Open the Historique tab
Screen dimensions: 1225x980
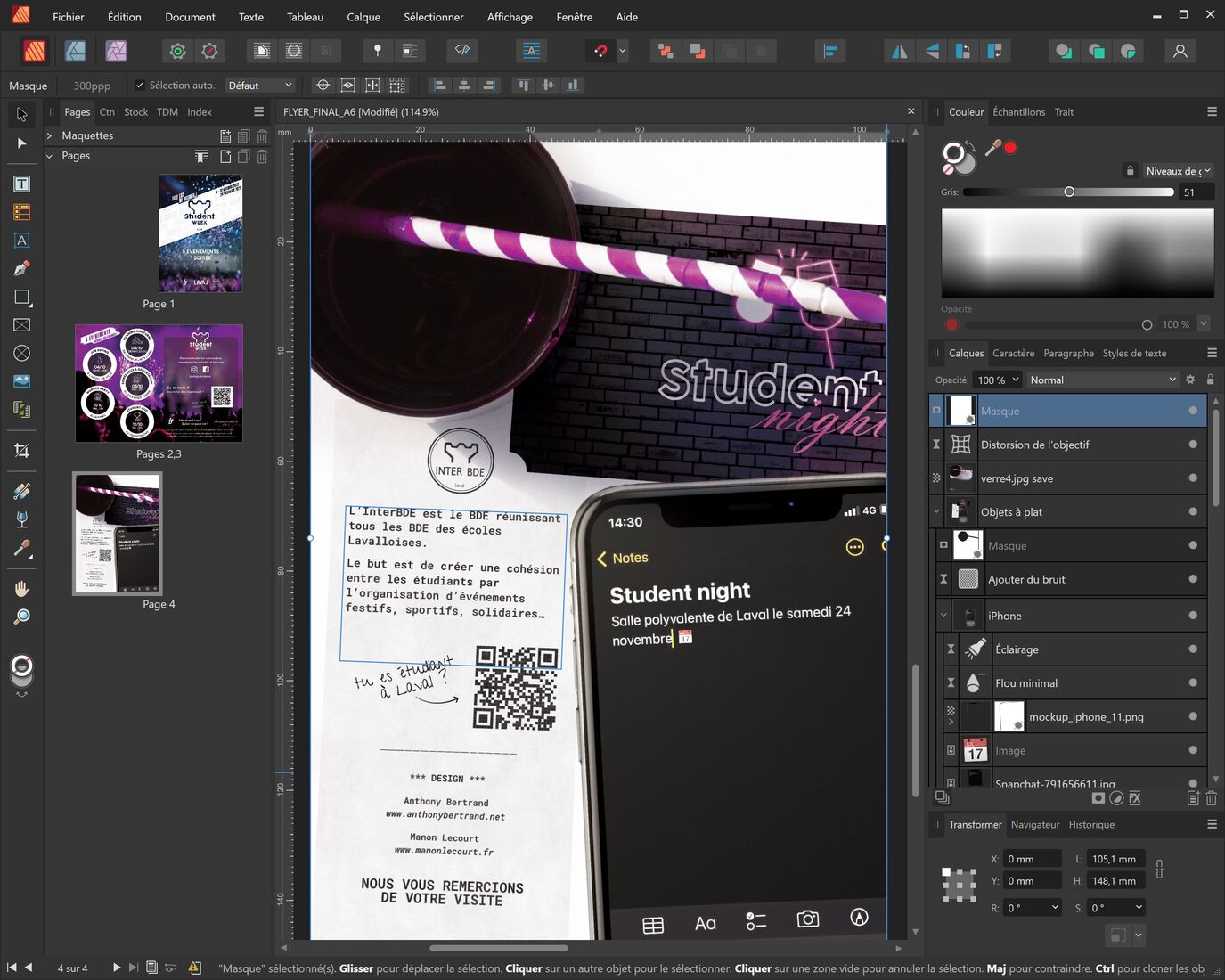click(x=1091, y=825)
